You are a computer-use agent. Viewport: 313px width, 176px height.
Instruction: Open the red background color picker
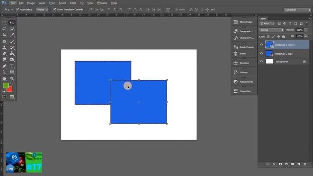click(10, 90)
